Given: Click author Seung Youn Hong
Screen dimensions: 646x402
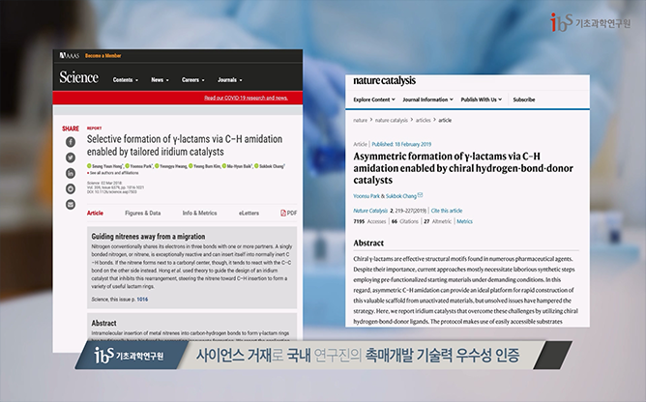Looking at the screenshot, I should 105,166.
